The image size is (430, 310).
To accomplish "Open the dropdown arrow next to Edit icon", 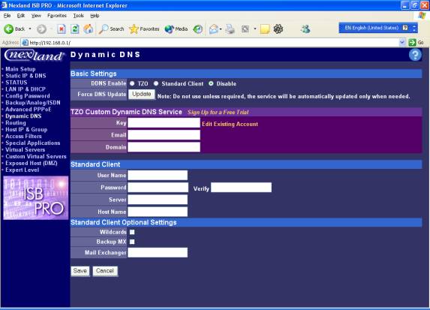I will tap(254, 29).
